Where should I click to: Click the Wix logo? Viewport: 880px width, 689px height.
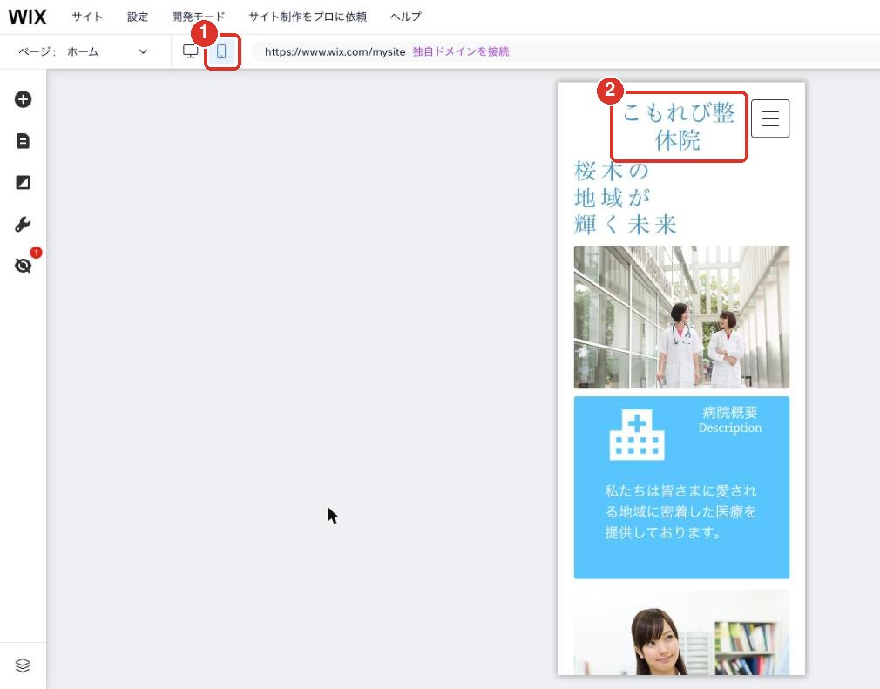(27, 17)
